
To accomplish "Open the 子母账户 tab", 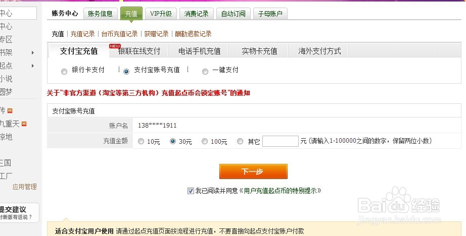I will point(270,14).
